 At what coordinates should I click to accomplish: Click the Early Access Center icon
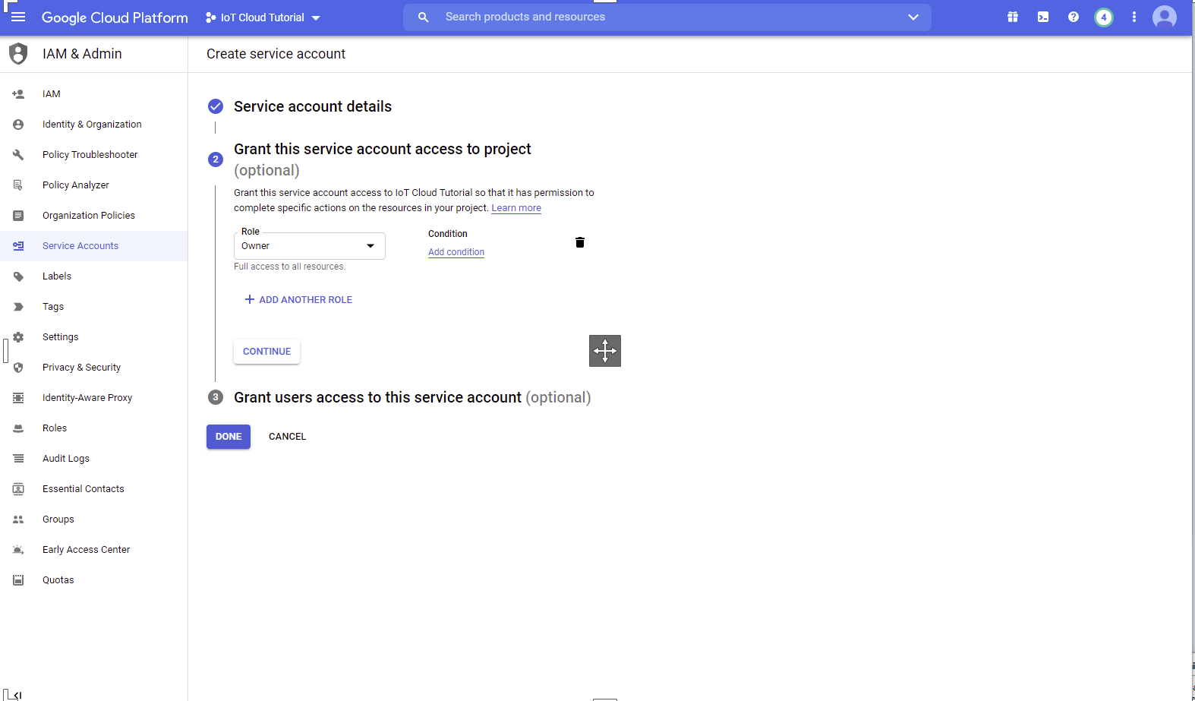tap(18, 550)
